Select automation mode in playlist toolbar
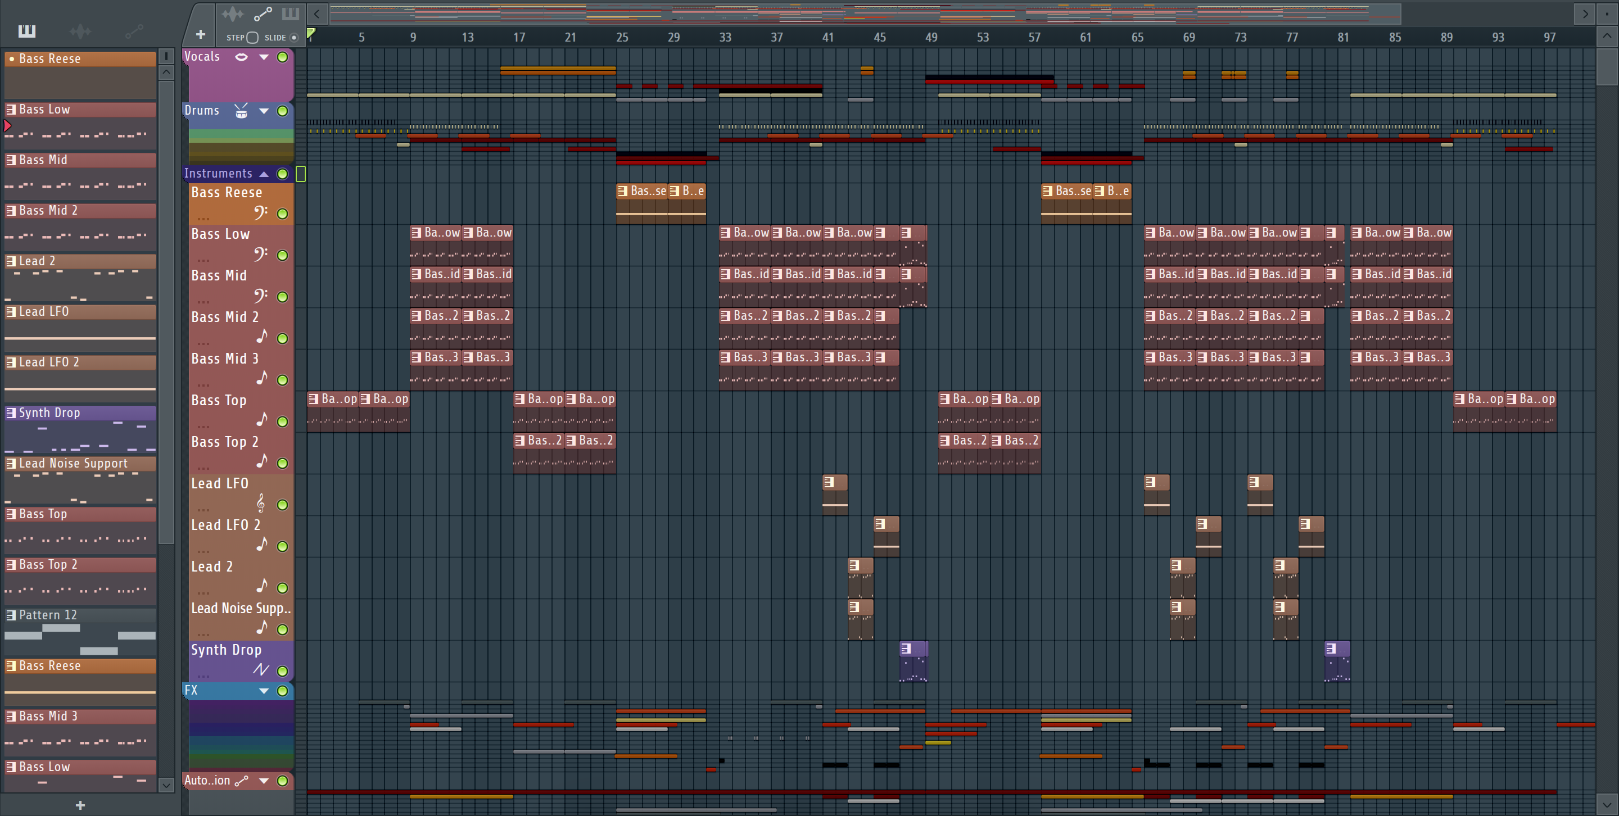 pyautogui.click(x=263, y=14)
